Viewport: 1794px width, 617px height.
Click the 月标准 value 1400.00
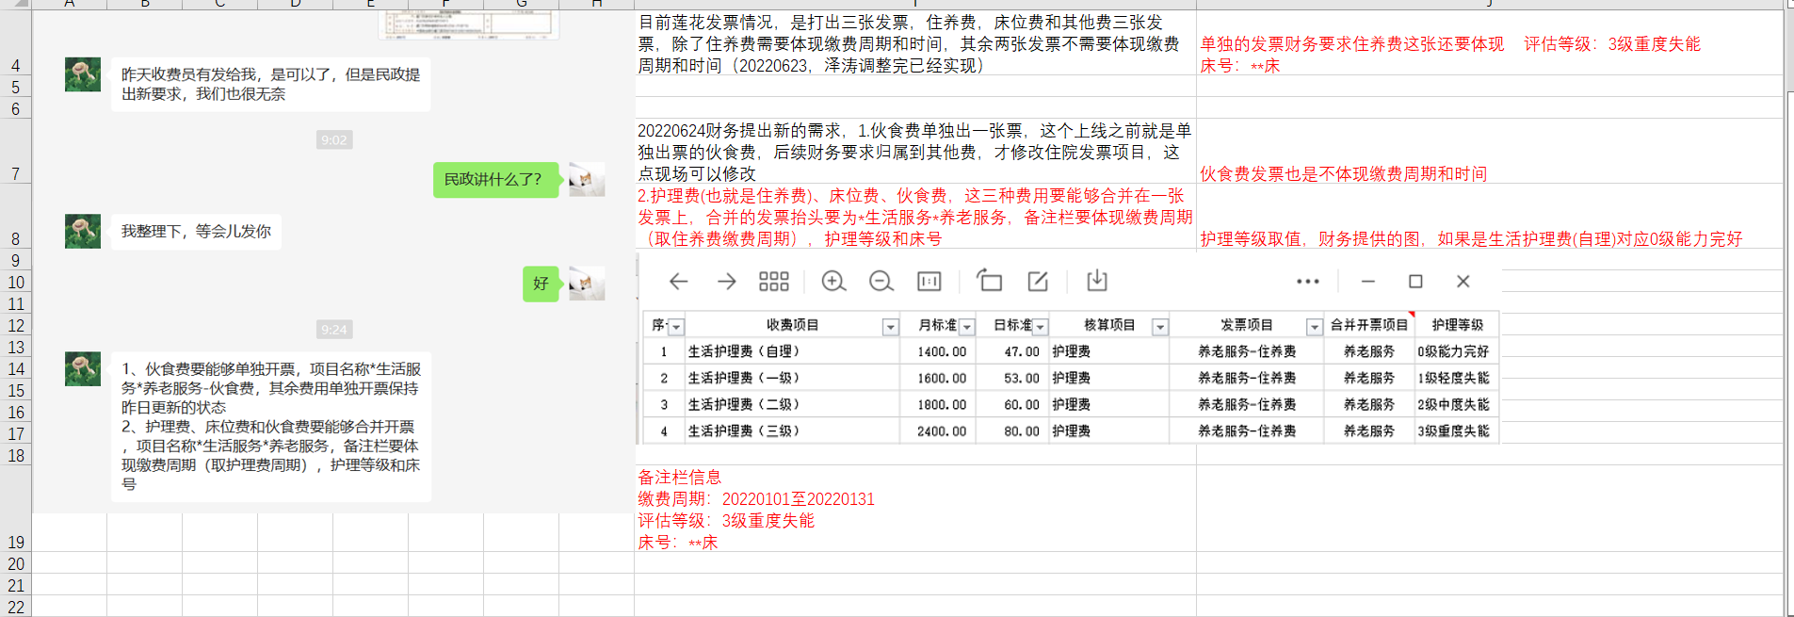942,351
